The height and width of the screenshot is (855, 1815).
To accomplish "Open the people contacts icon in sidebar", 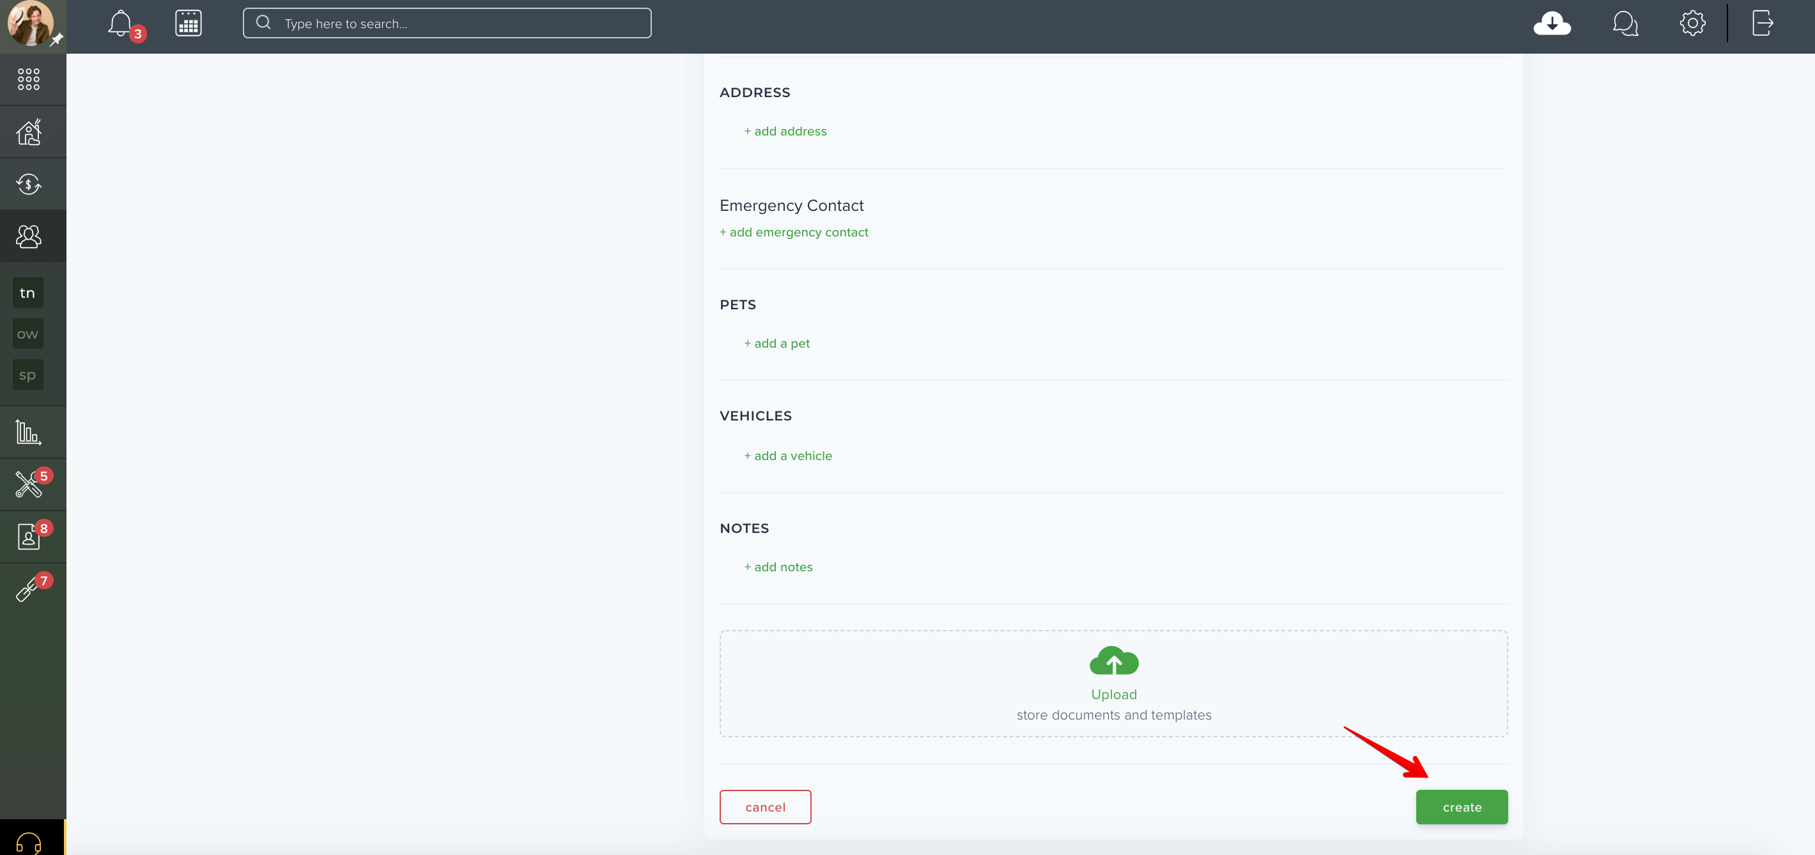I will [29, 236].
